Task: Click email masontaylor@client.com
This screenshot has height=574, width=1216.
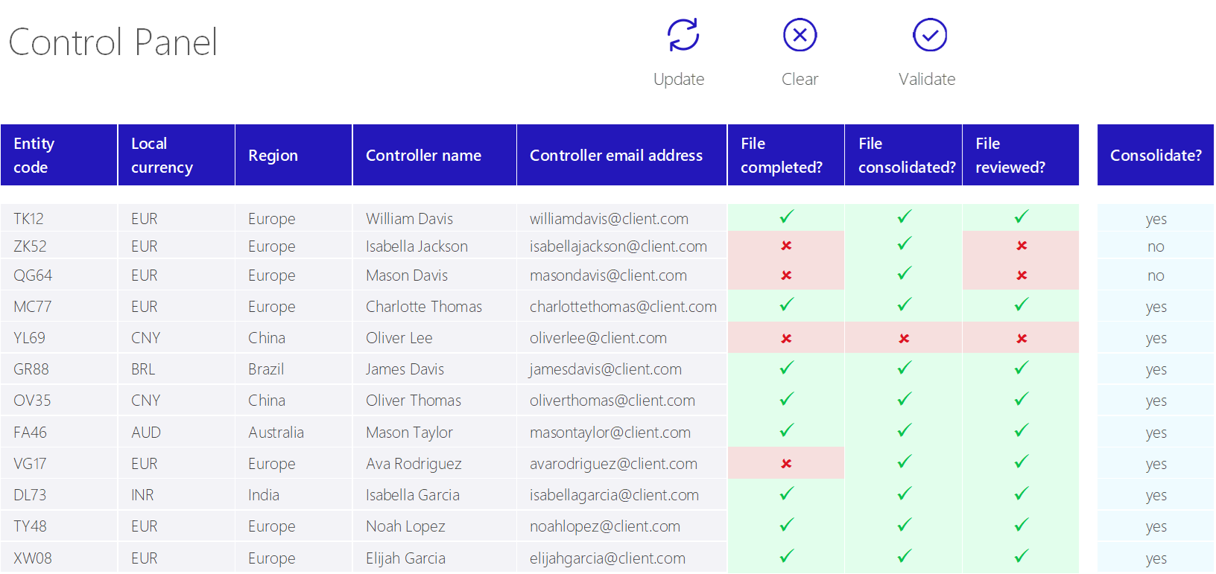Action: (x=610, y=433)
